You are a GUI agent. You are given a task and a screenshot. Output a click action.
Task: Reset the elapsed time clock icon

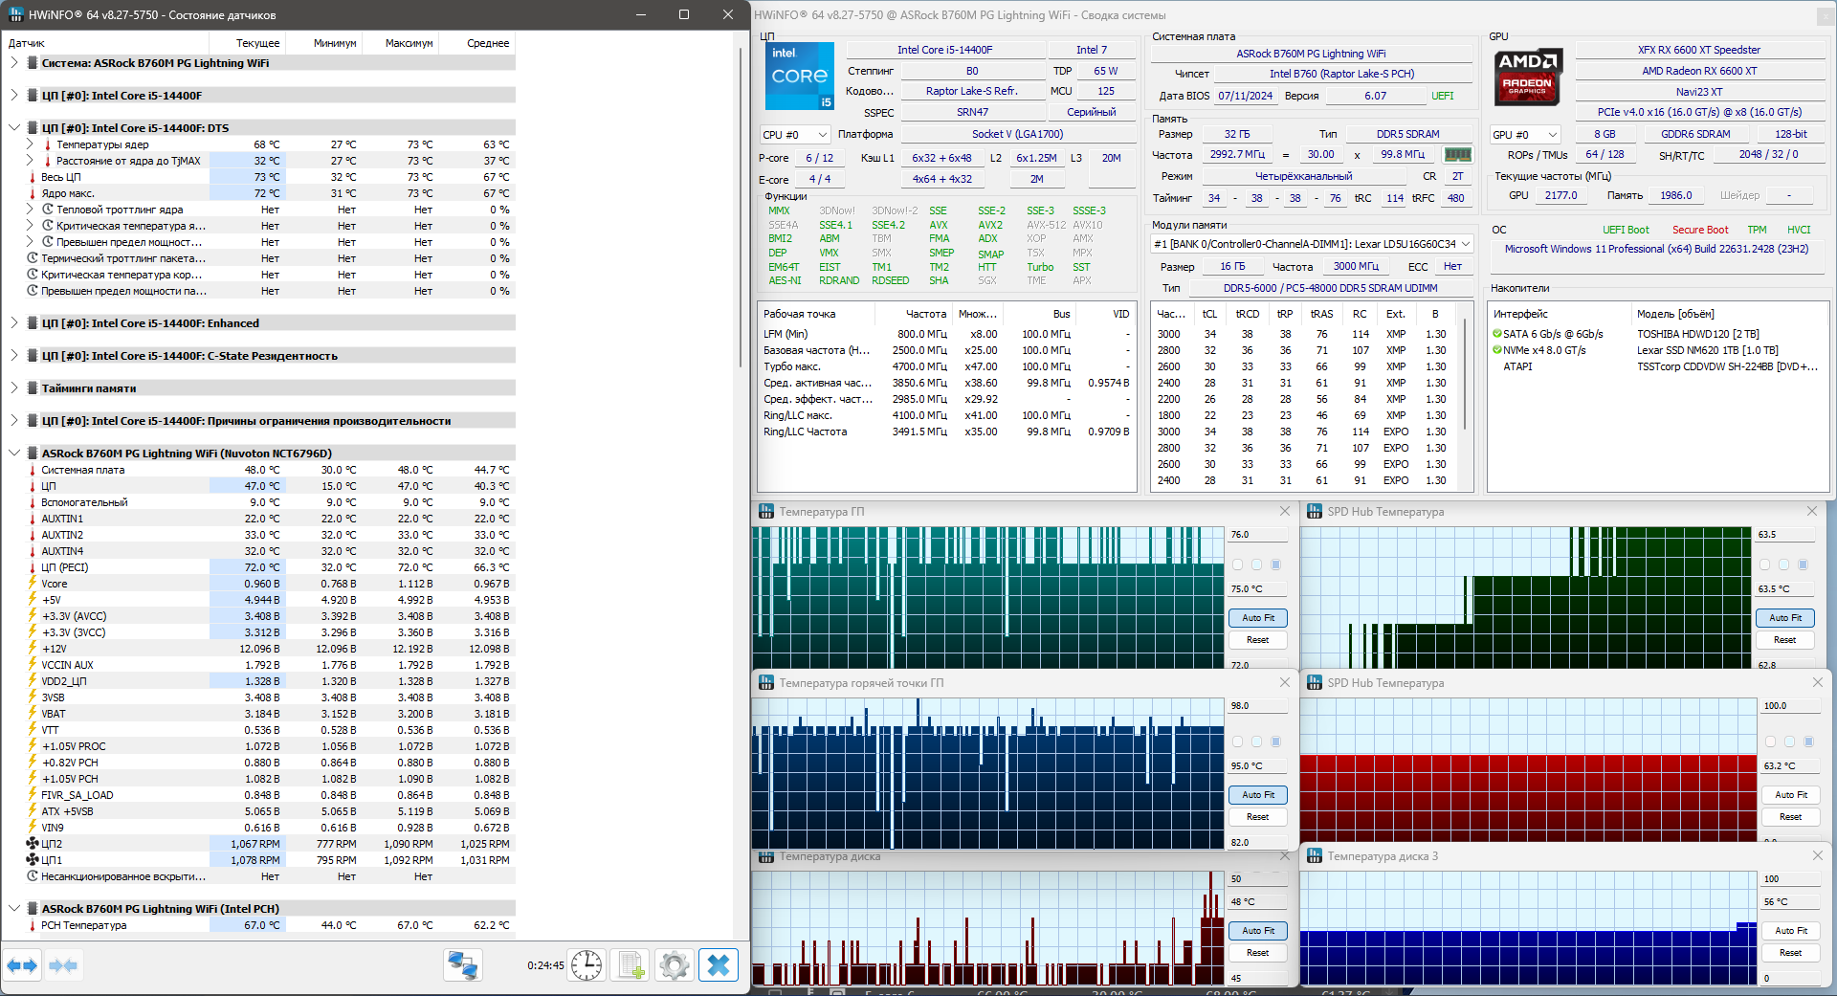click(x=587, y=965)
